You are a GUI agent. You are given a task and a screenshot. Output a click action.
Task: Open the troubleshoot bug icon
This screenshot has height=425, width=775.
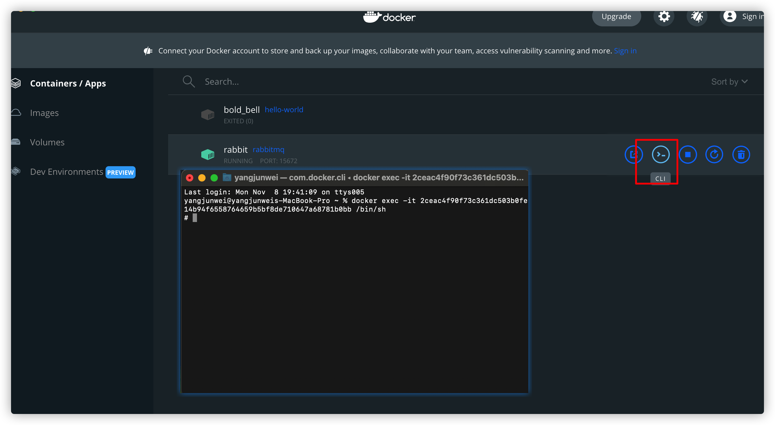(x=697, y=17)
